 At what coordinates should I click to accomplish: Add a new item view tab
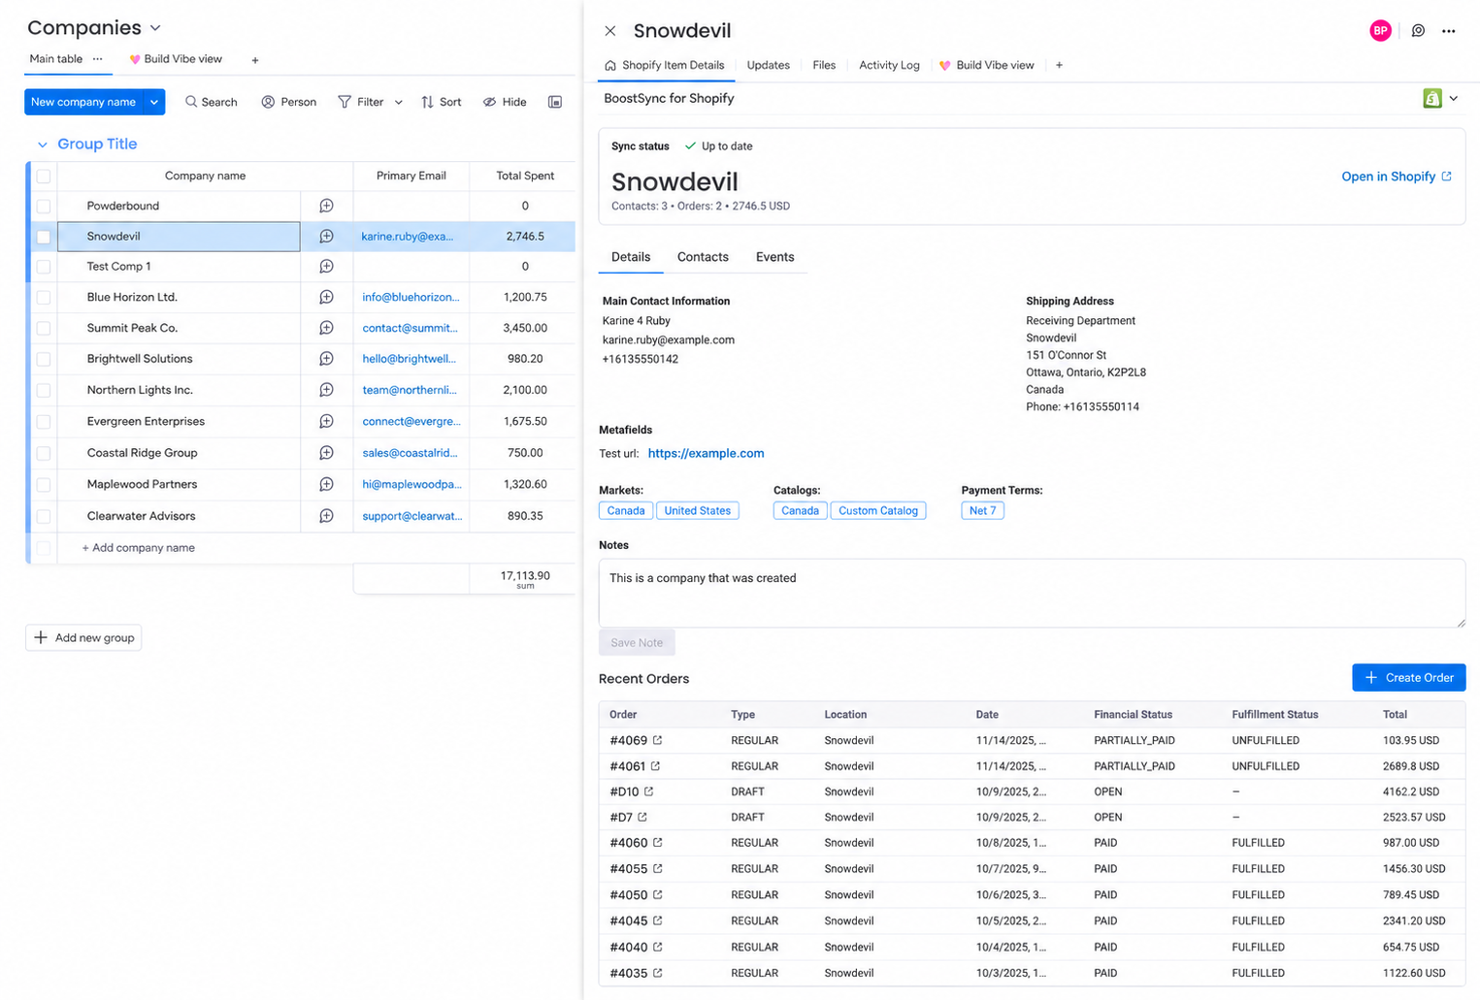pos(1059,65)
